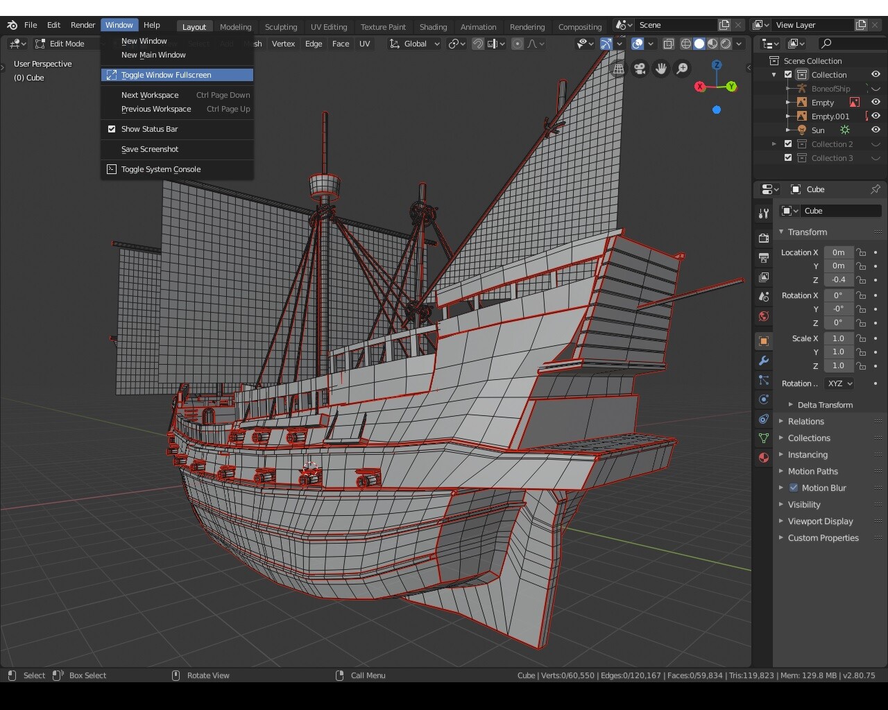Disable the Motion Blur checkbox
This screenshot has height=710, width=888.
(794, 488)
